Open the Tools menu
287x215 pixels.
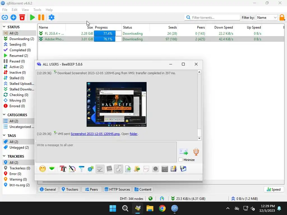[37, 10]
